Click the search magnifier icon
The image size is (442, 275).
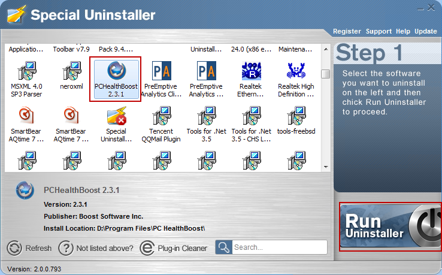224,247
